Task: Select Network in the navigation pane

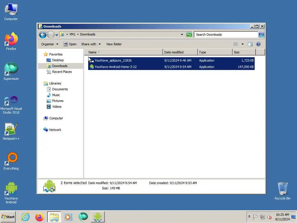Action: pos(55,130)
